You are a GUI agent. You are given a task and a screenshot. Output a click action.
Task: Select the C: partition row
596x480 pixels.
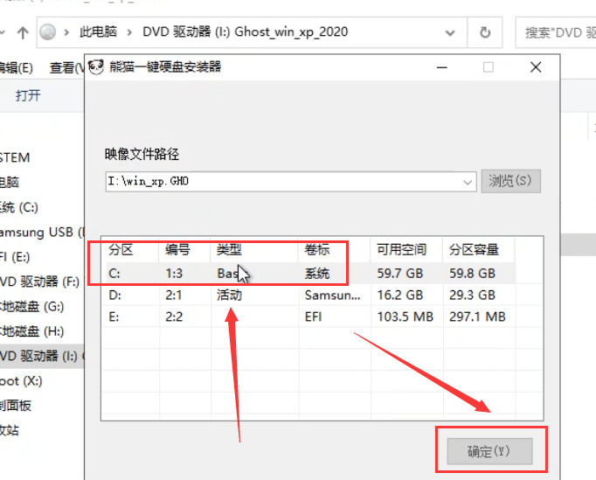[310, 273]
